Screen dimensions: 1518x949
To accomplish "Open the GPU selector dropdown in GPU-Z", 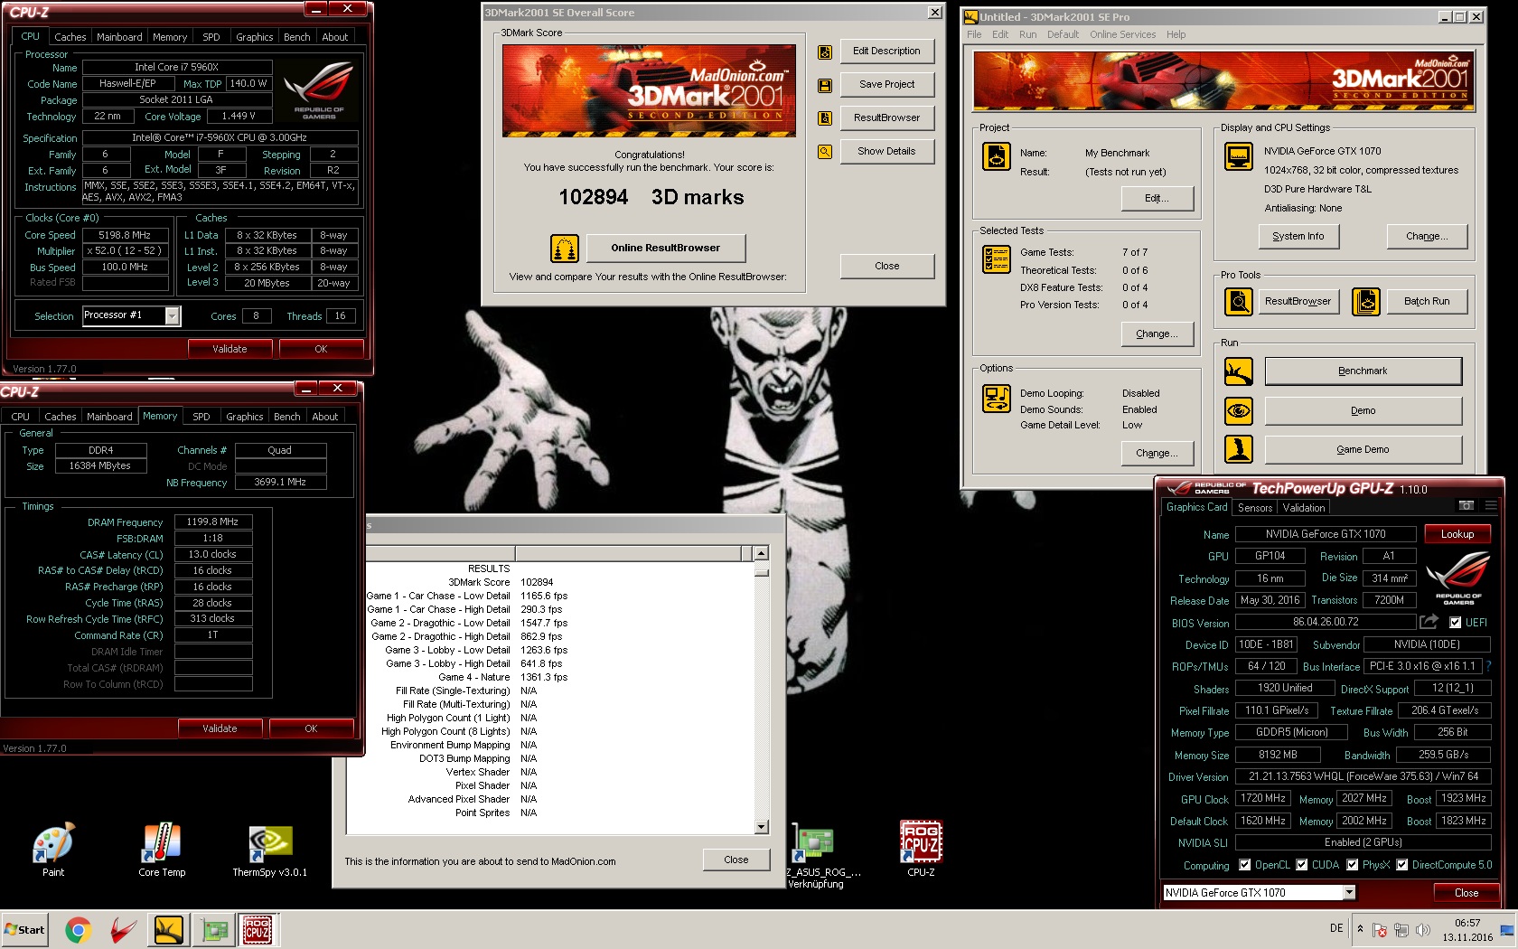I will pos(1349,893).
